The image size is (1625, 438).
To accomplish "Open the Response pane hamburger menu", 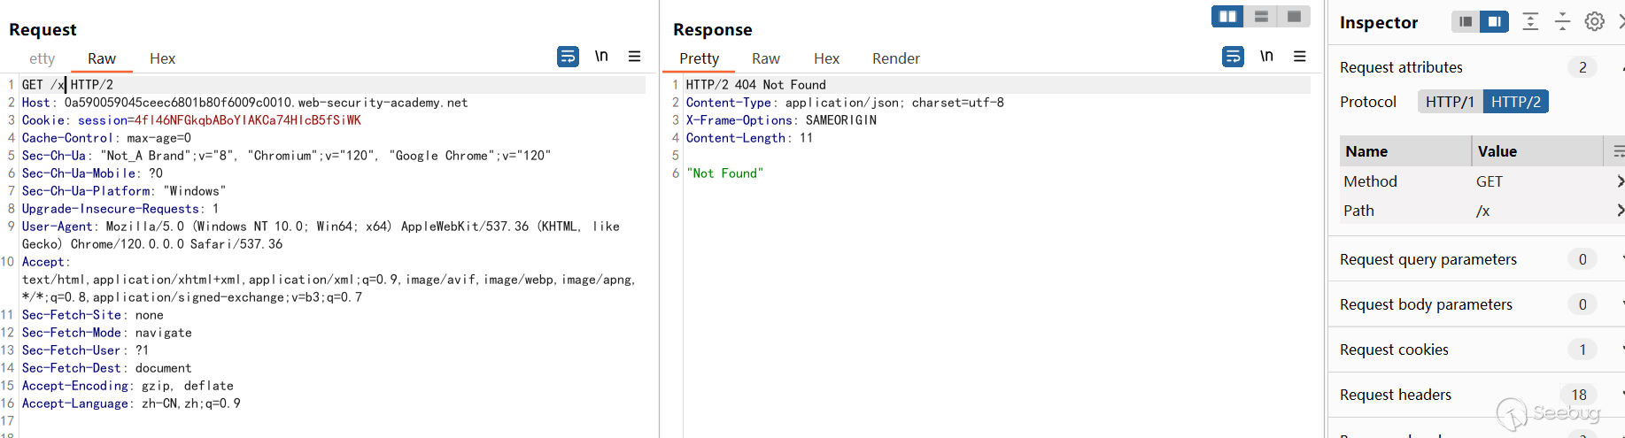I will tap(1299, 57).
